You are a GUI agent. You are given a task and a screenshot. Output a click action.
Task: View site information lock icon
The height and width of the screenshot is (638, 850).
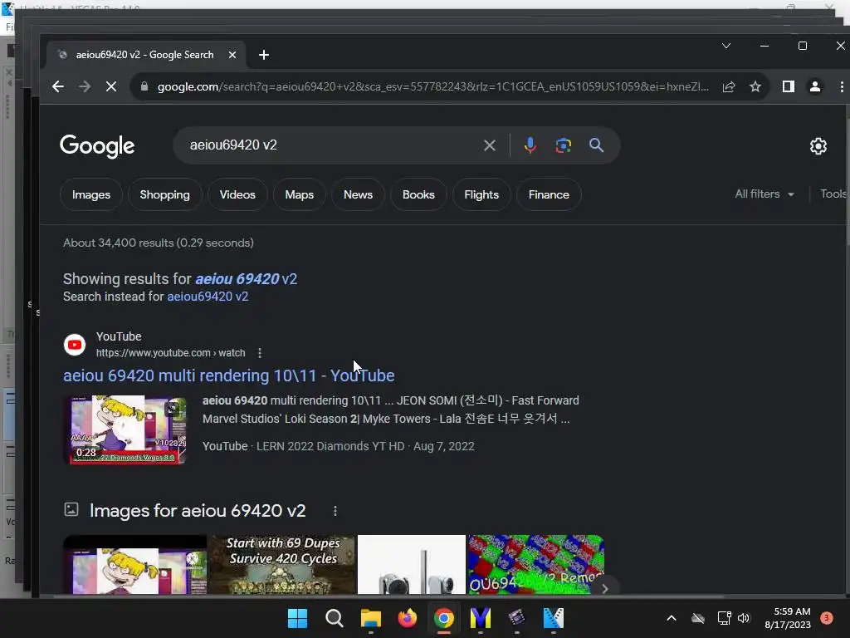[144, 86]
